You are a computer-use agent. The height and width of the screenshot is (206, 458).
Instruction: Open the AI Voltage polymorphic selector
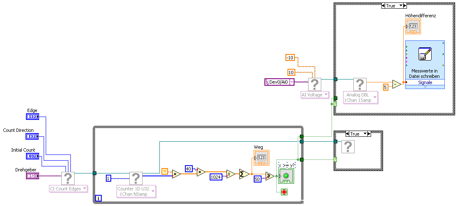(315, 95)
